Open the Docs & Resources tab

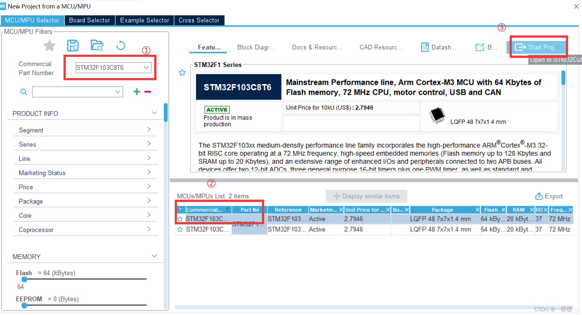(x=317, y=47)
